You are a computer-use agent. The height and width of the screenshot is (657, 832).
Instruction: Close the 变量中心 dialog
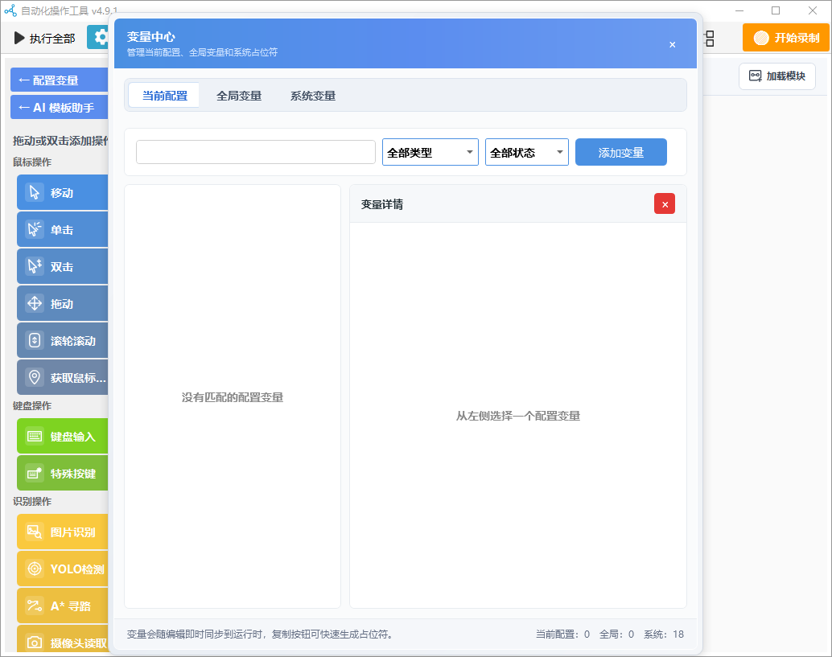pos(673,44)
